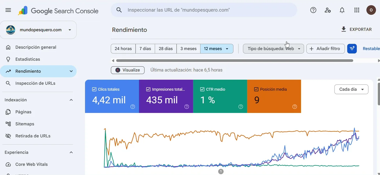The width and height of the screenshot is (380, 175).
Task: Click the Añadir filtro button
Action: (325, 49)
